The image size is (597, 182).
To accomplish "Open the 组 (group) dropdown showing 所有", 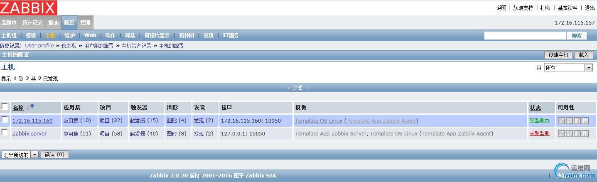I will [x=568, y=68].
